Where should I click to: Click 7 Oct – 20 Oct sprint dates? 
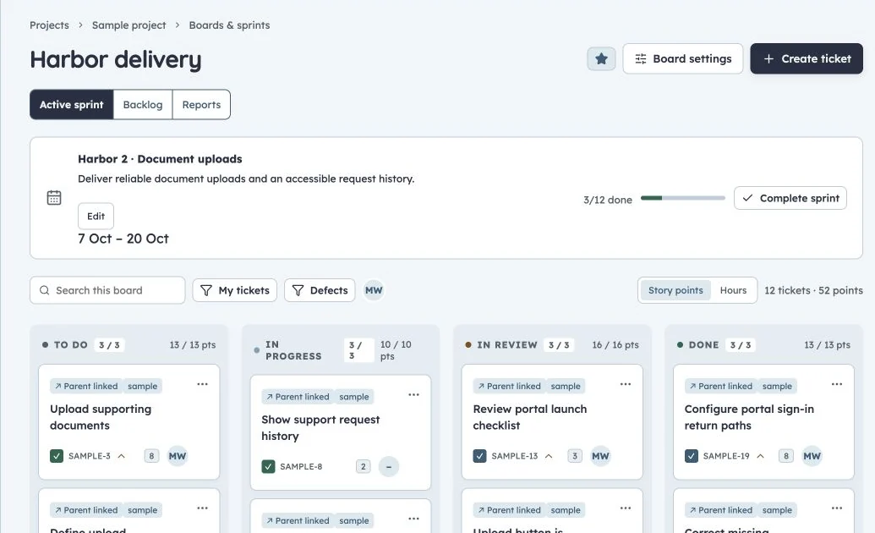(x=123, y=239)
